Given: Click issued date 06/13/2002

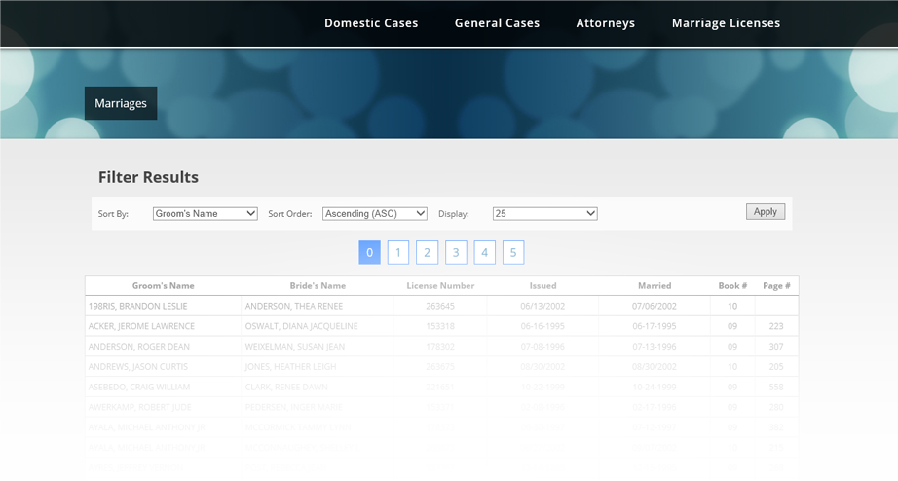Looking at the screenshot, I should [x=543, y=307].
